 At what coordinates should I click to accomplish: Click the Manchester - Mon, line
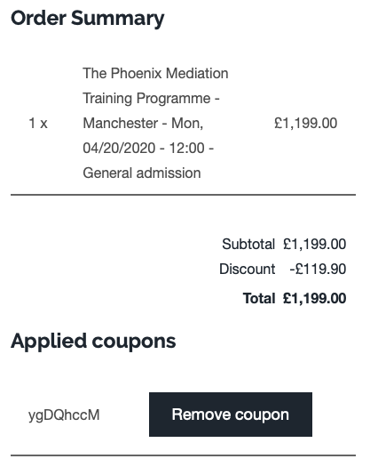[143, 123]
